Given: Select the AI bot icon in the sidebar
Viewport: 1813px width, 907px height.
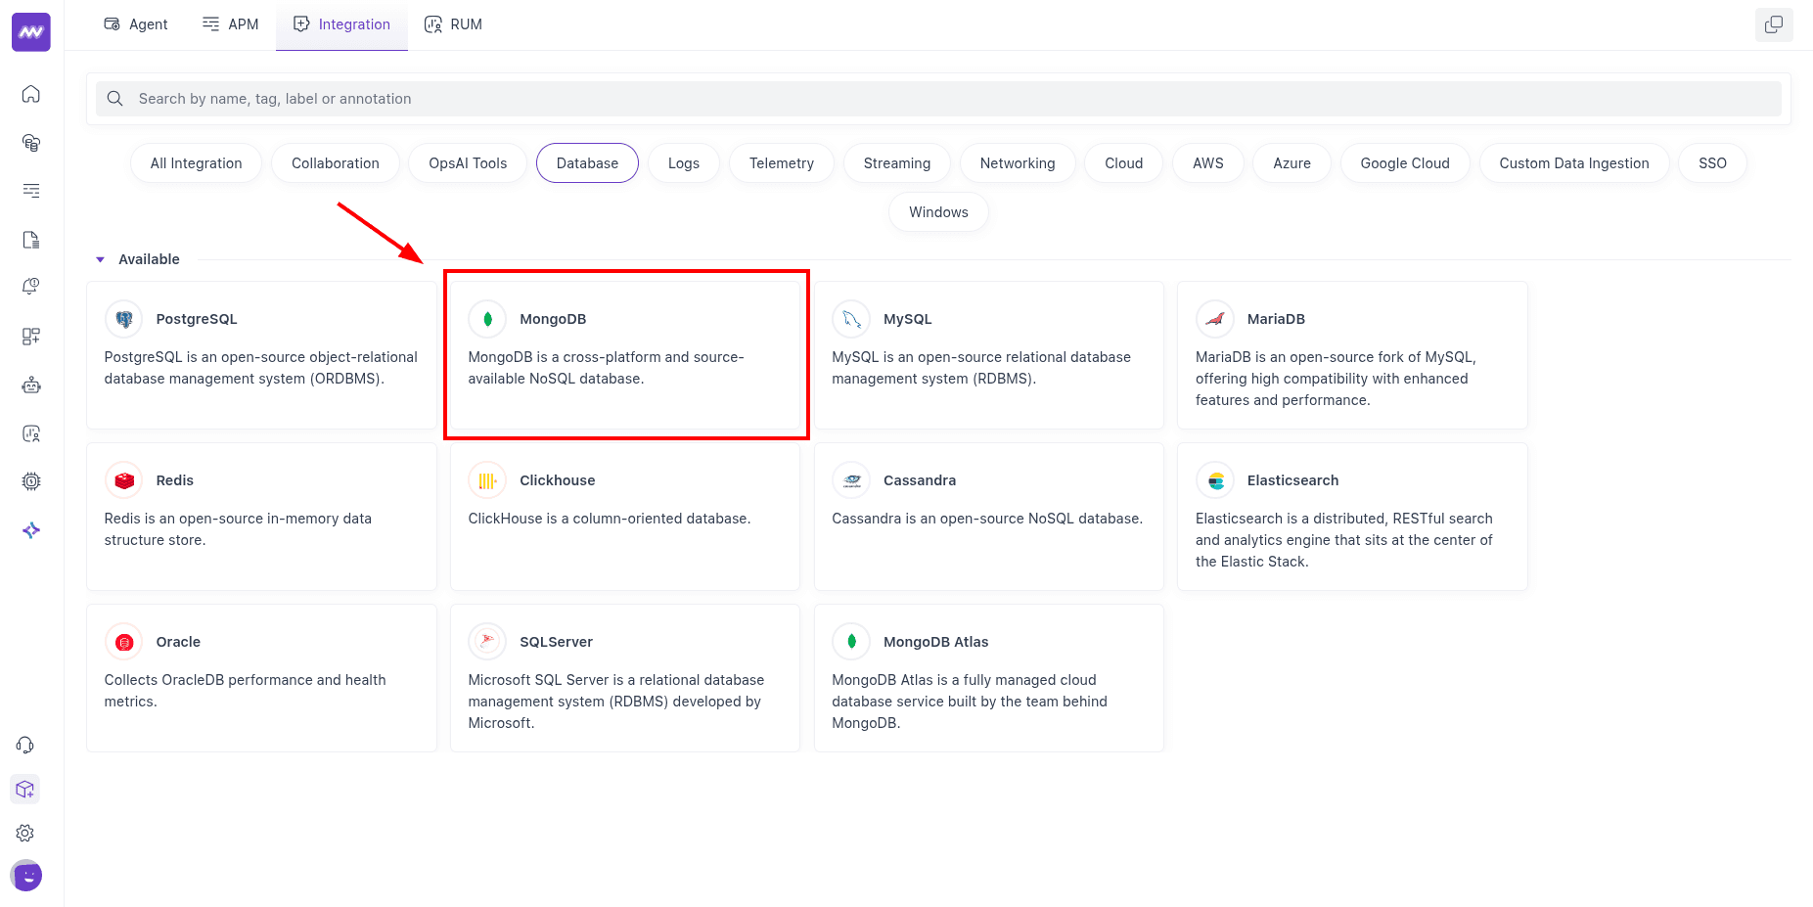Looking at the screenshot, I should [31, 385].
